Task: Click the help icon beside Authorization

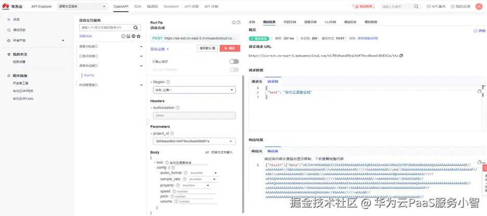Action: pos(178,107)
